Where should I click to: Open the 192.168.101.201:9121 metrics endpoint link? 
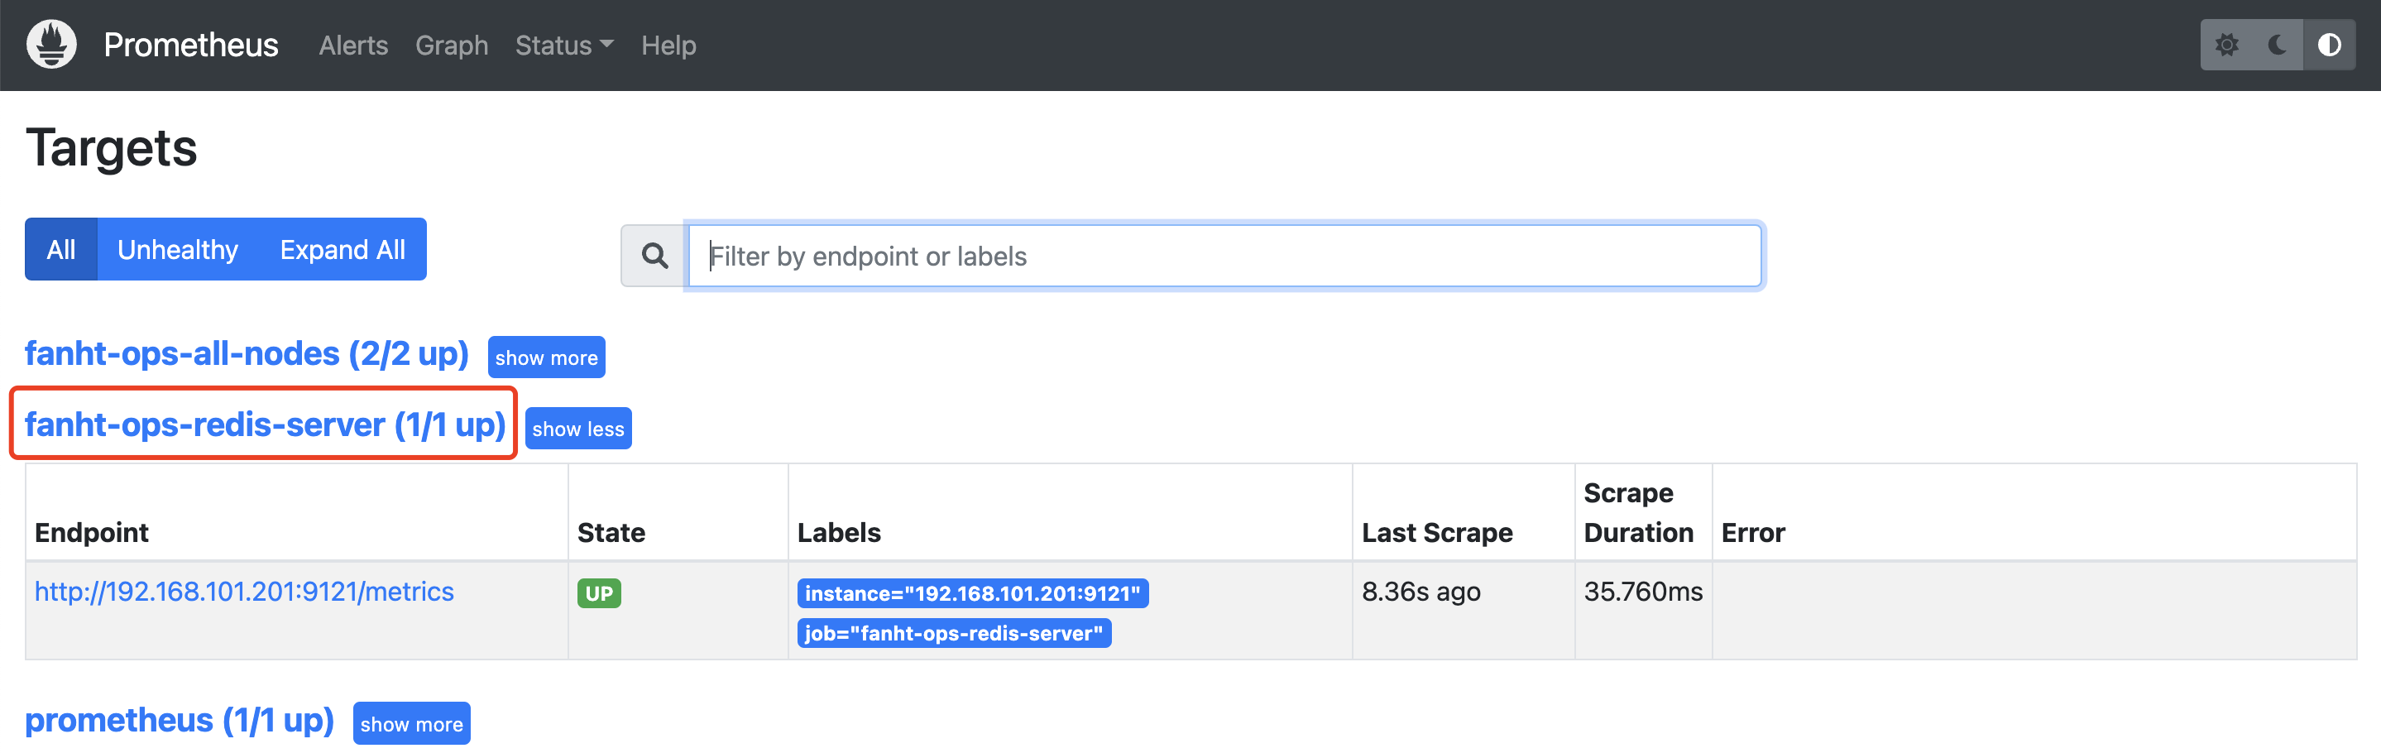pyautogui.click(x=244, y=592)
